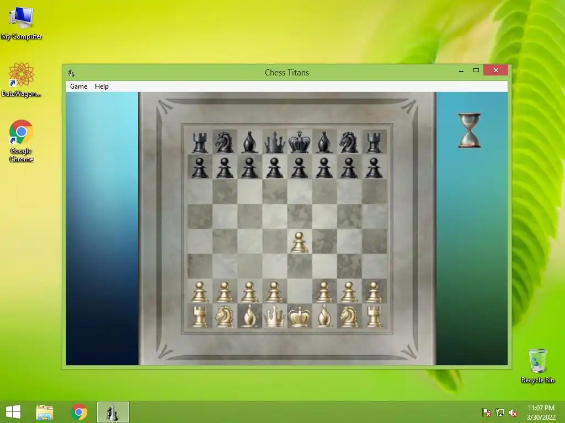Screen dimensions: 565x423
Task: Select the white rook on h1
Action: pos(374,317)
